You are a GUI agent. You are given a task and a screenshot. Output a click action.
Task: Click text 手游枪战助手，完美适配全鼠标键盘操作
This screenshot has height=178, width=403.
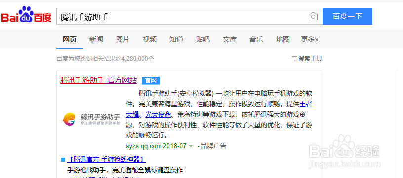(x=124, y=170)
